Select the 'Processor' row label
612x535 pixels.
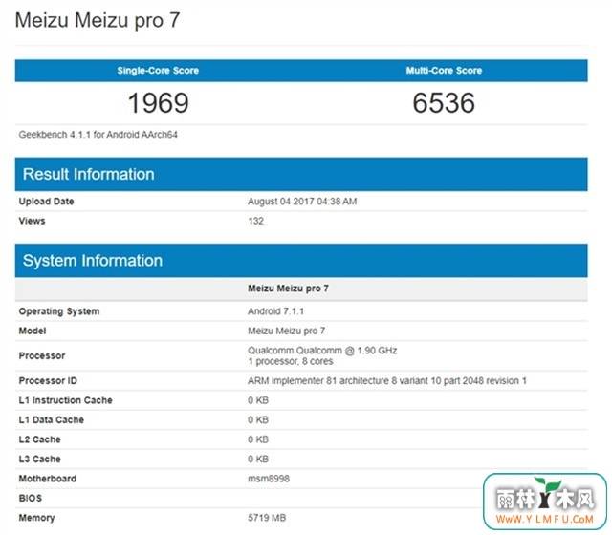pos(42,356)
